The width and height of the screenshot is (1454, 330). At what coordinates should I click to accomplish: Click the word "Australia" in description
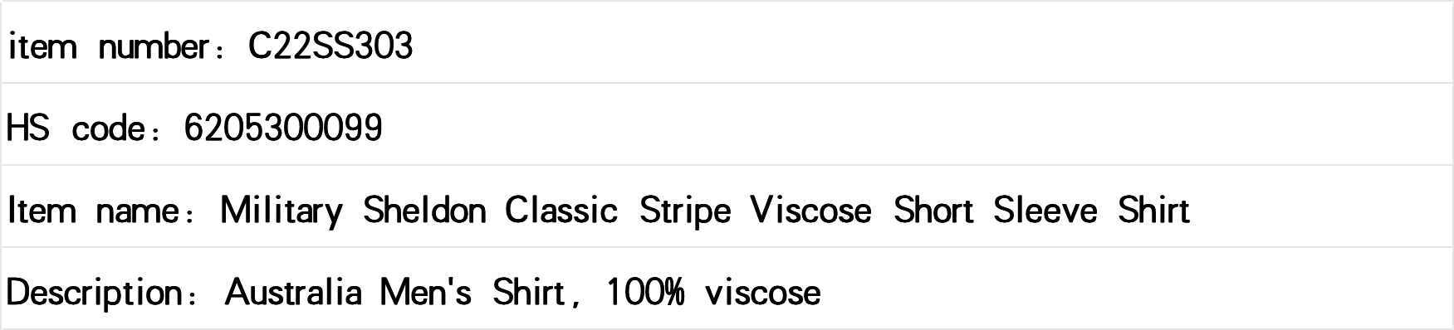tap(293, 293)
